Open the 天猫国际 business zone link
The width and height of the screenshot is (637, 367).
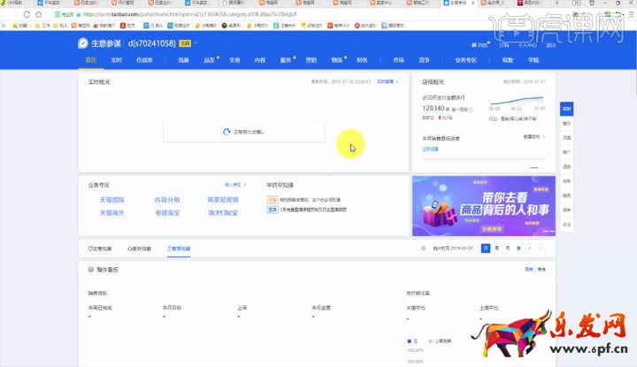point(112,201)
